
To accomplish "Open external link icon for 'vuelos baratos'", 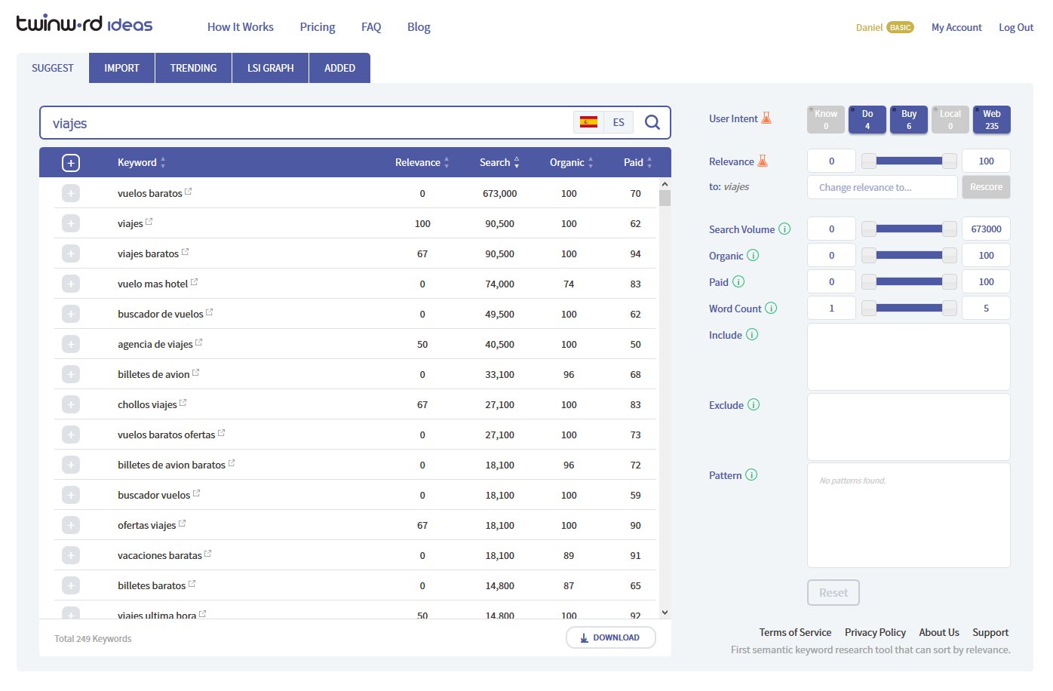I will (189, 192).
